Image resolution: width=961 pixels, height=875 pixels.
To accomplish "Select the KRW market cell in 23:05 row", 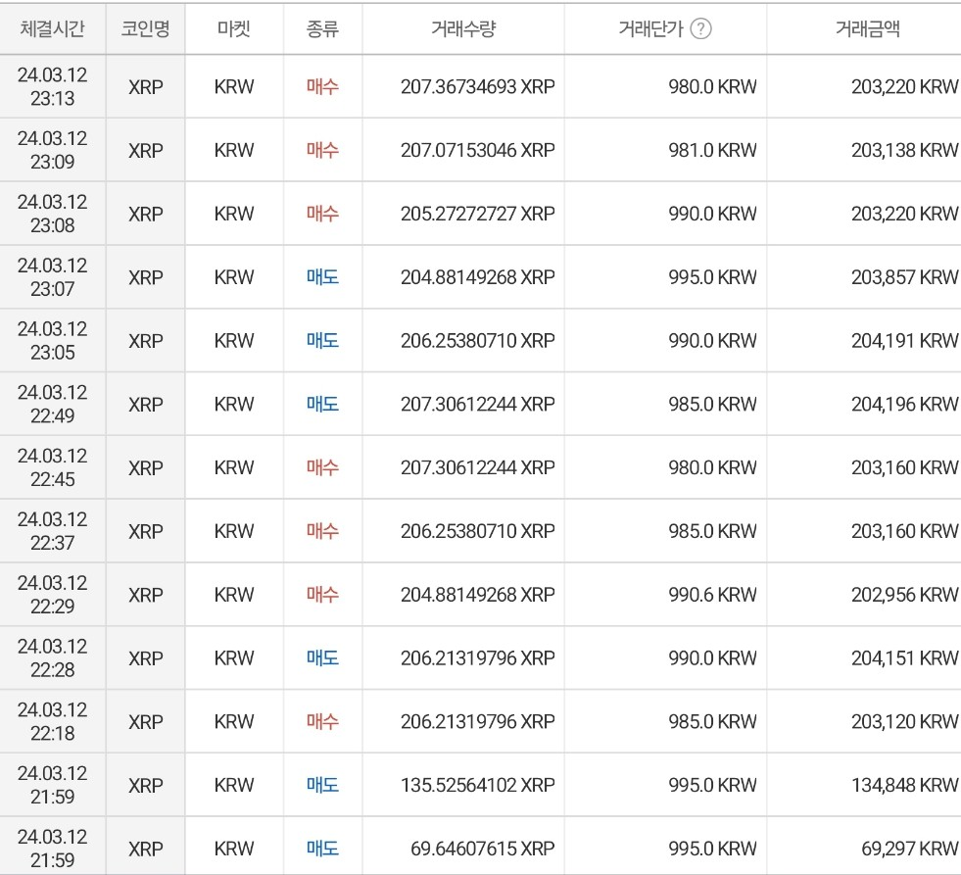I will tap(234, 340).
